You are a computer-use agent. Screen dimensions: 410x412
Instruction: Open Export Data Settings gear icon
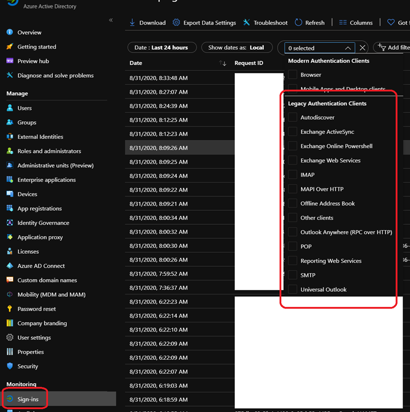click(x=176, y=23)
